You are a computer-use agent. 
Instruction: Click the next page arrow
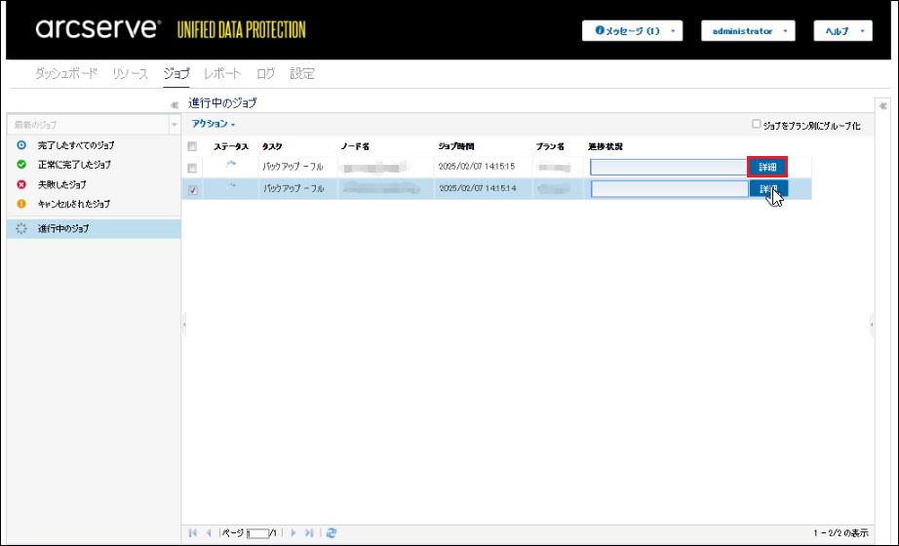coord(293,533)
